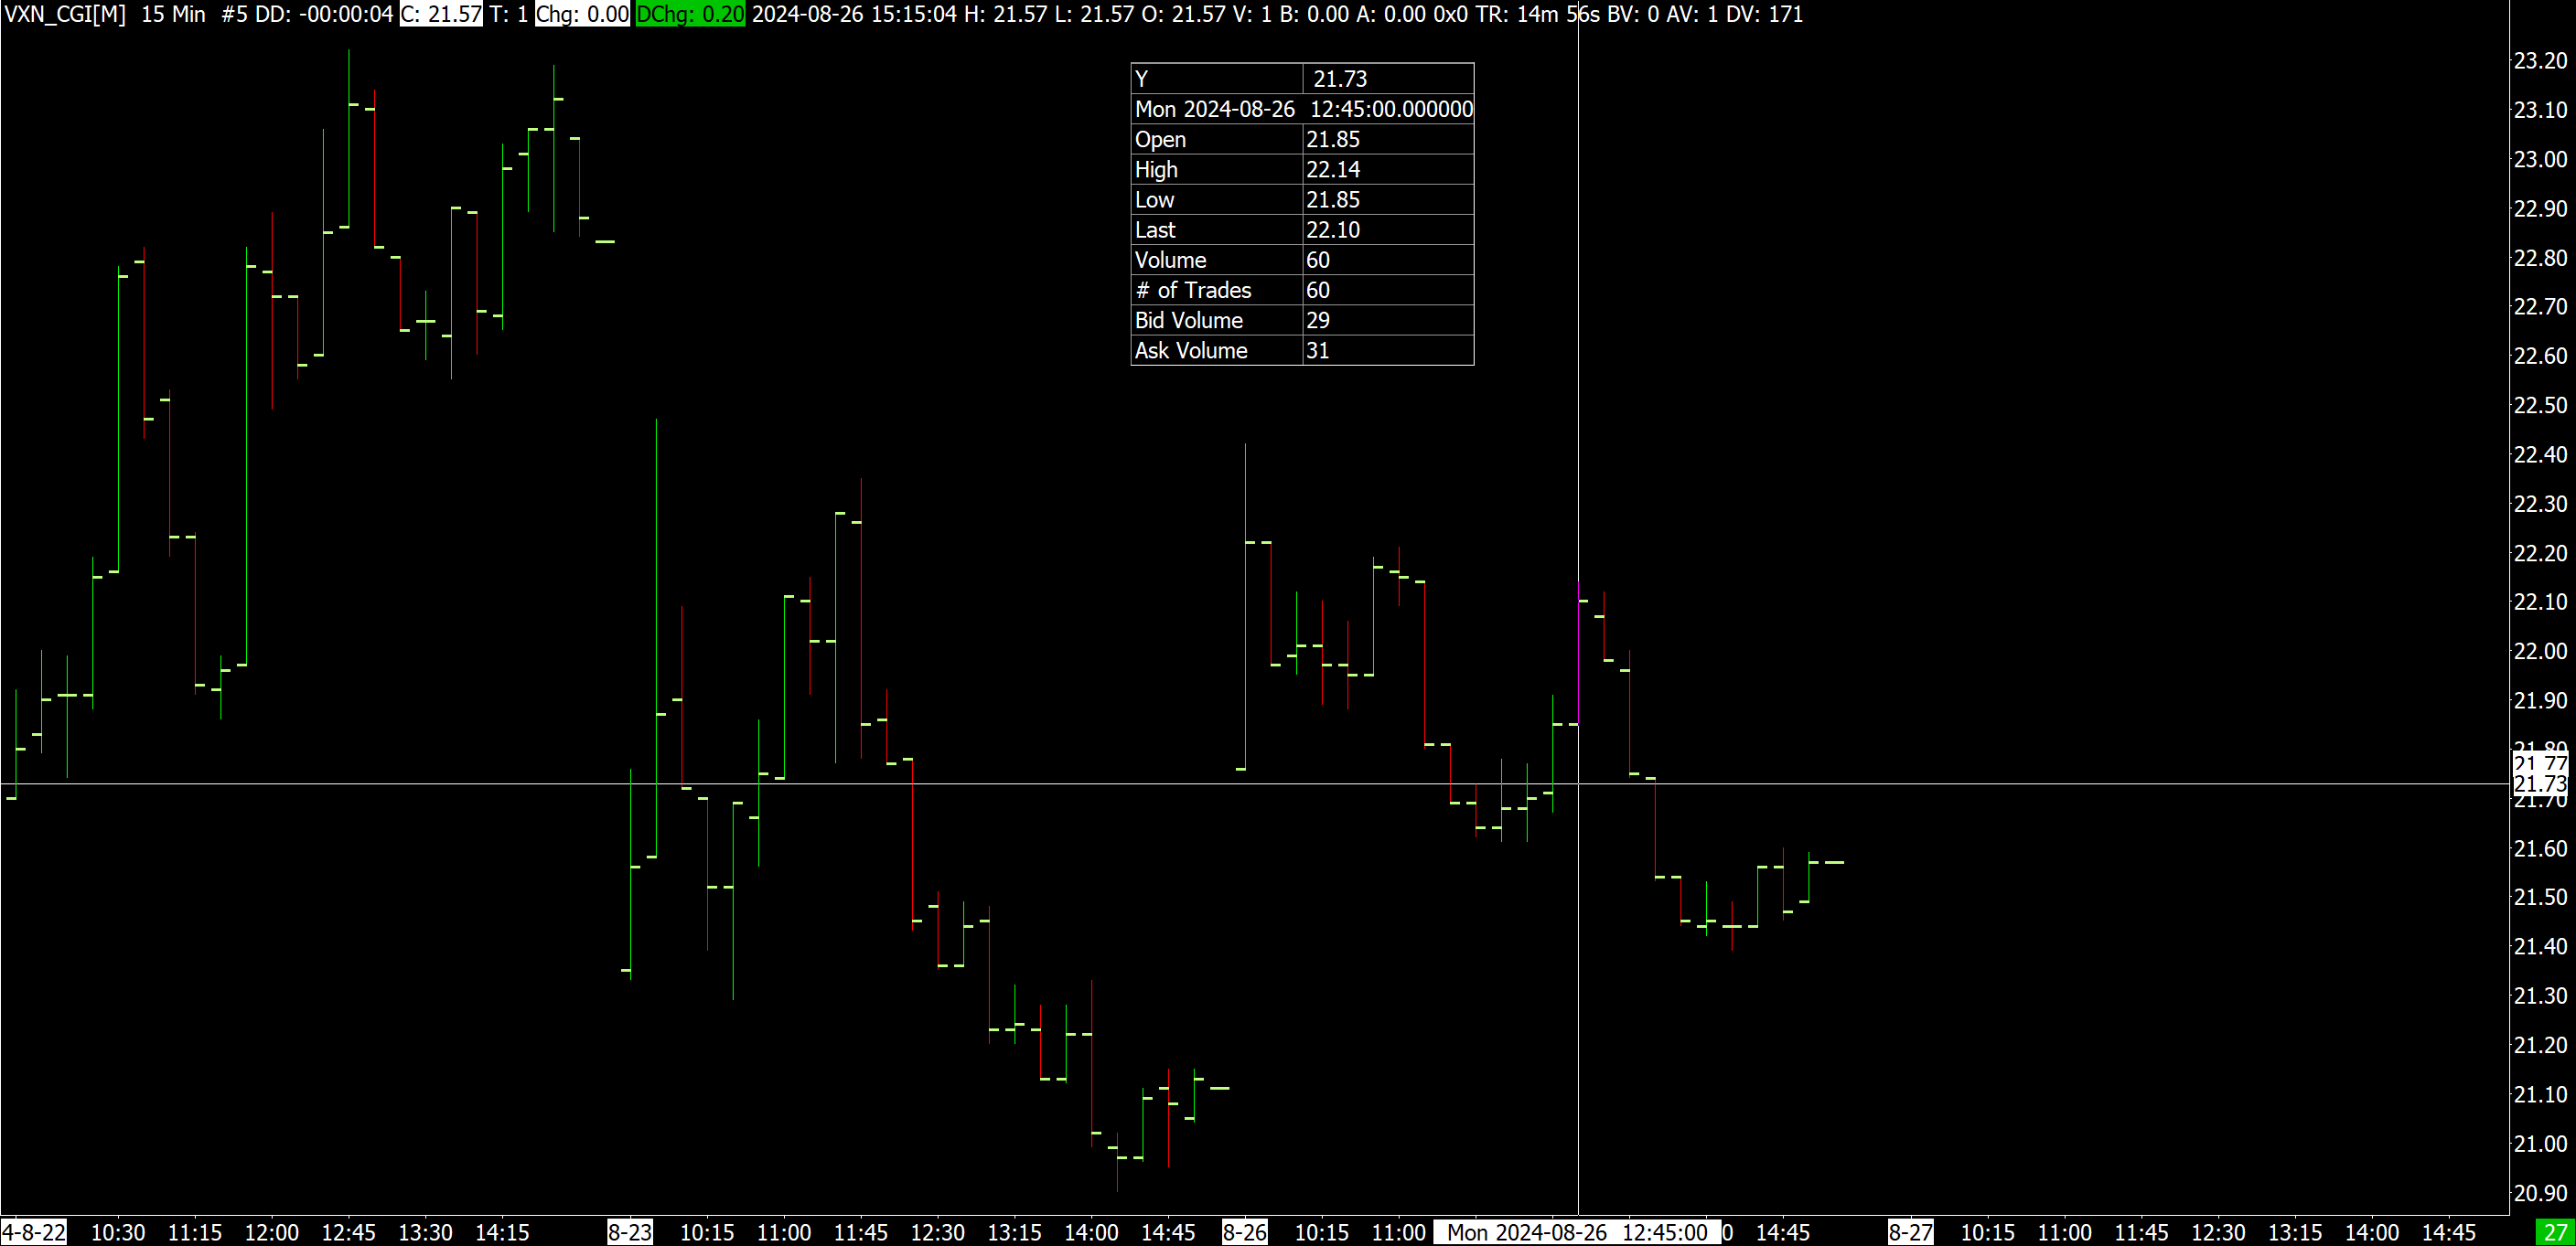The height and width of the screenshot is (1246, 2576).
Task: Click the green DChg: 0.20 field
Action: (x=690, y=14)
